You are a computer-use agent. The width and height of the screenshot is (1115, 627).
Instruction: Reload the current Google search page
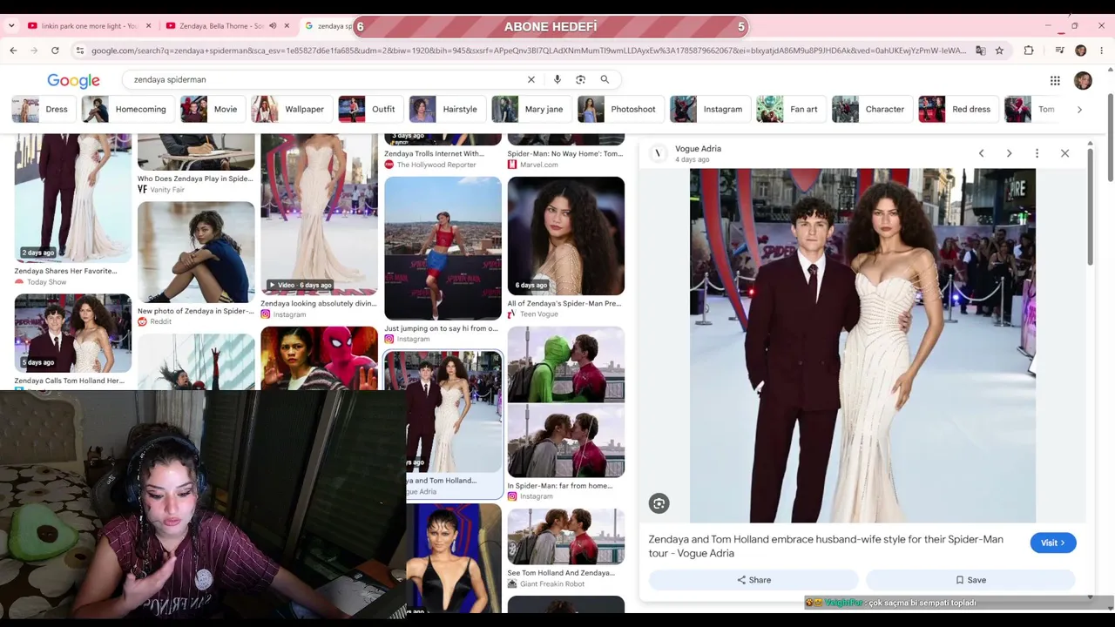tap(55, 51)
